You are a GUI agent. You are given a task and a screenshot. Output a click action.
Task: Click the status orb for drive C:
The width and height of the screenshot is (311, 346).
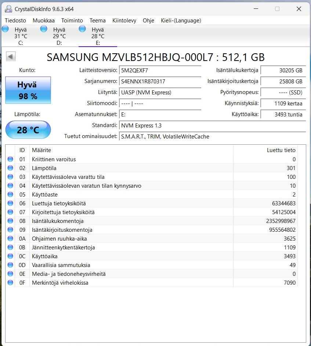[x=6, y=29]
